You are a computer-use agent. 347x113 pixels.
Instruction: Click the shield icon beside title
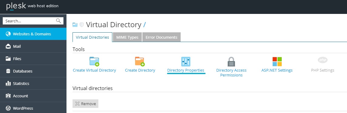pyautogui.click(x=82, y=25)
